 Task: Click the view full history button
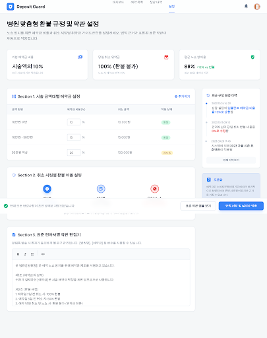[231, 160]
